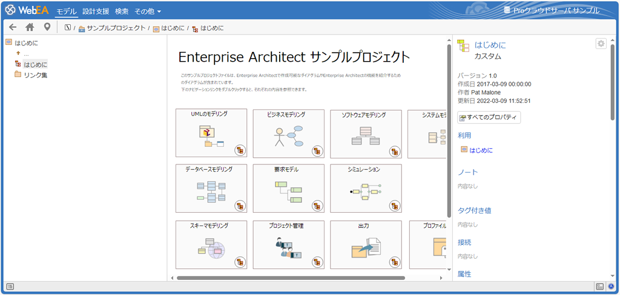
Task: Click the custom diagram icon beside the はじめに heading
Action: pyautogui.click(x=463, y=46)
